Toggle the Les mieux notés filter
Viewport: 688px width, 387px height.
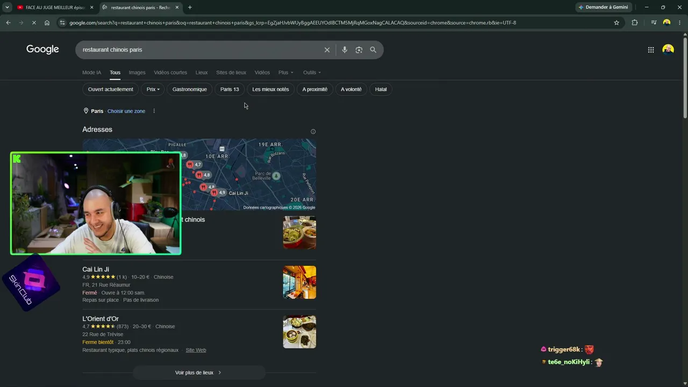click(x=270, y=89)
